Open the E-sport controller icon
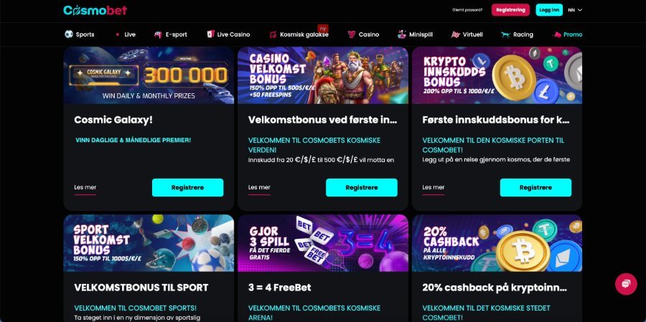Viewport: 646px width, 322px height. (x=158, y=34)
